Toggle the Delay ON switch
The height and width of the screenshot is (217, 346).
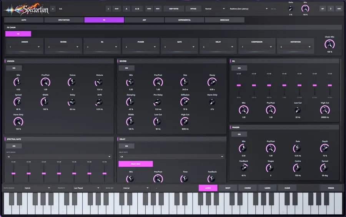126,146
